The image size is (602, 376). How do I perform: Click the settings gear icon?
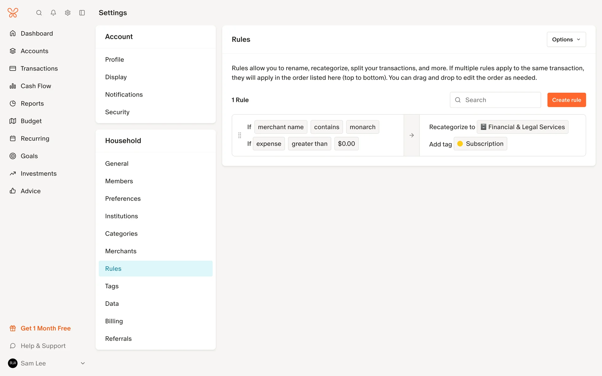68,13
